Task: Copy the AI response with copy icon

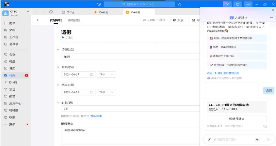Action: pyautogui.click(x=265, y=126)
